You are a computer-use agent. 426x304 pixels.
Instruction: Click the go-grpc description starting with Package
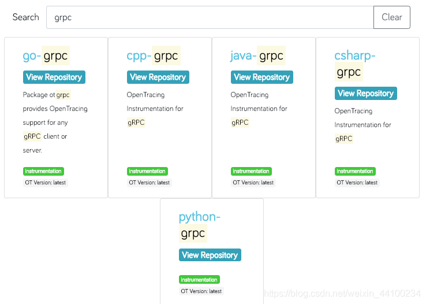pos(55,123)
